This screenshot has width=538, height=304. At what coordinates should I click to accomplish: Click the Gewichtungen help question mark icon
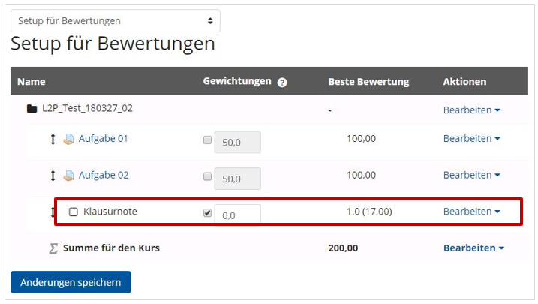(x=282, y=83)
